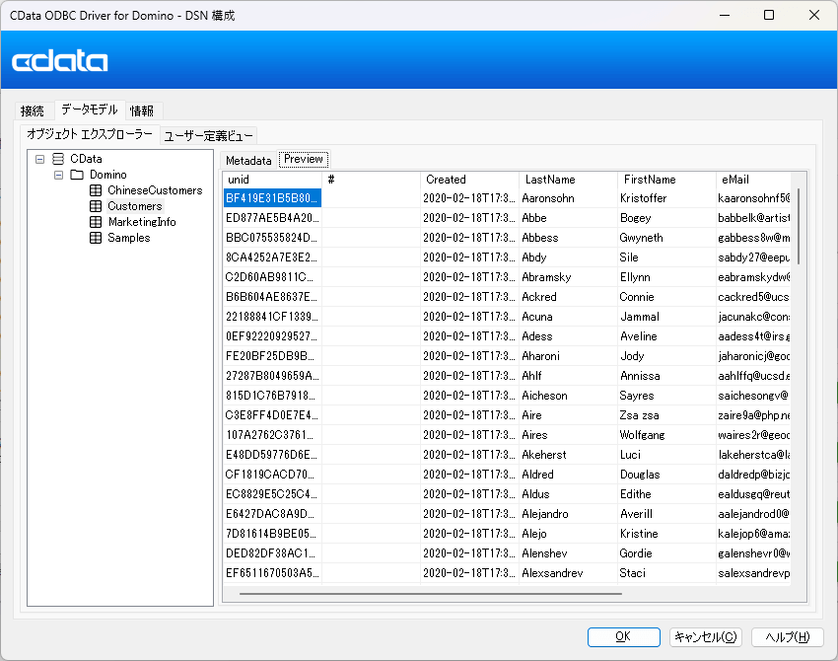
Task: Select the Customers tree item label
Action: [x=135, y=206]
